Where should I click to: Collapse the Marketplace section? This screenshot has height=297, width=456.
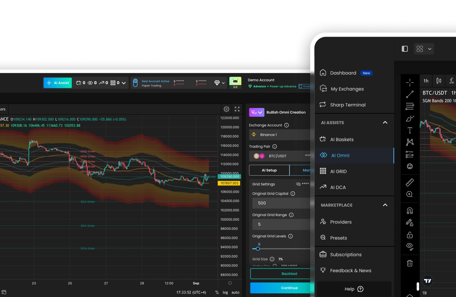pos(385,205)
